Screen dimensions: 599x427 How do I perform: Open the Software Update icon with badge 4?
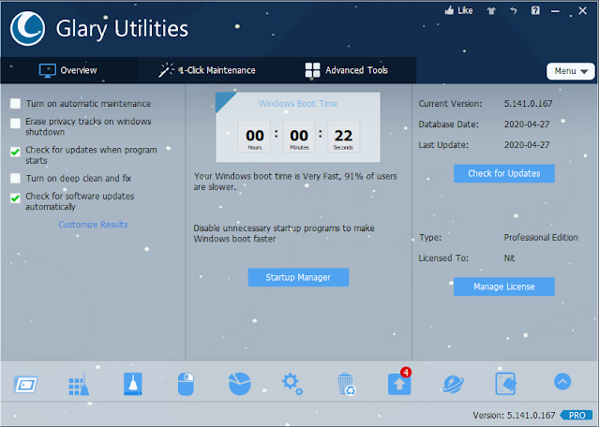pos(399,383)
